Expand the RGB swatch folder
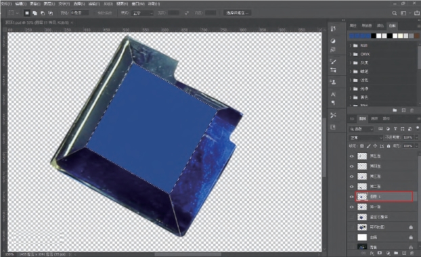 351,45
